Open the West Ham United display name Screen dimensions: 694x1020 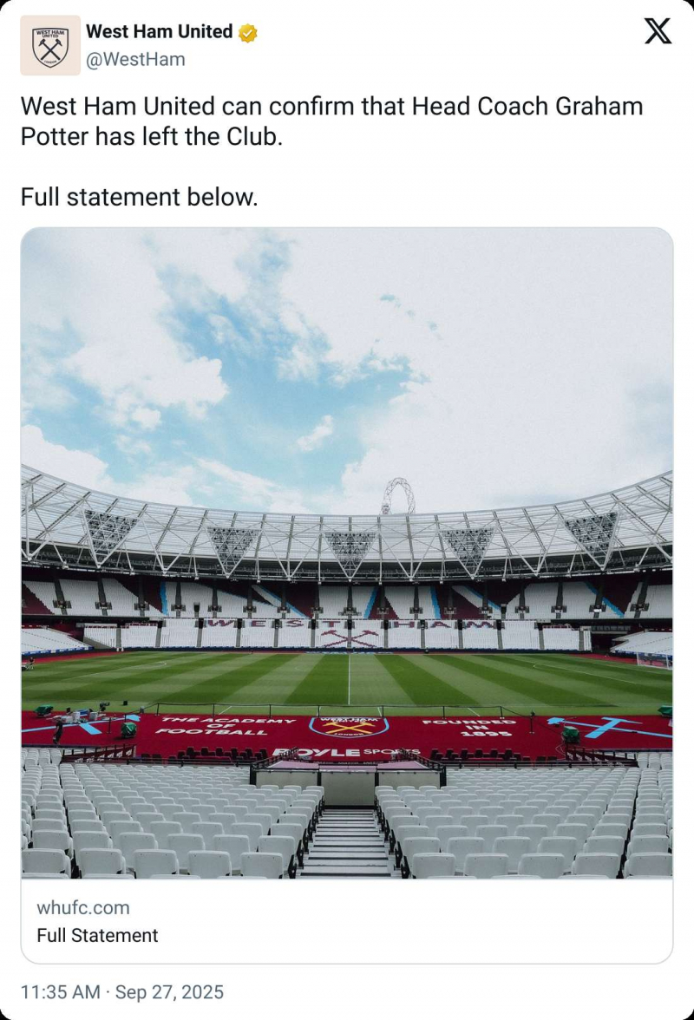159,32
